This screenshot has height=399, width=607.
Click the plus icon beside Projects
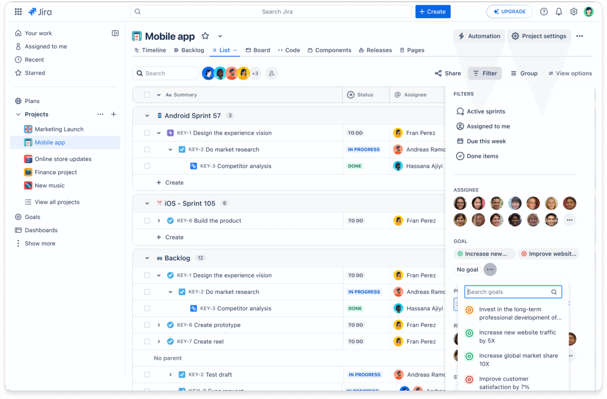coord(114,115)
